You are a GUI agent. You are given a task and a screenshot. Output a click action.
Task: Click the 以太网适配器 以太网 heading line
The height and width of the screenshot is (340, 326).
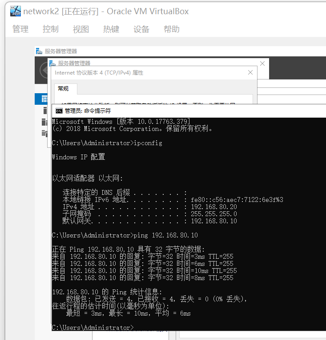tap(87, 178)
